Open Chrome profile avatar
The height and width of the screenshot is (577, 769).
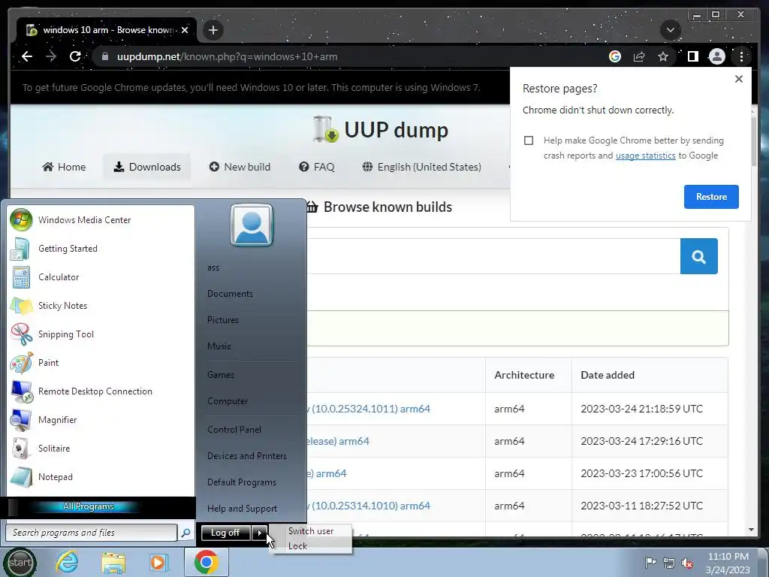[x=717, y=56]
